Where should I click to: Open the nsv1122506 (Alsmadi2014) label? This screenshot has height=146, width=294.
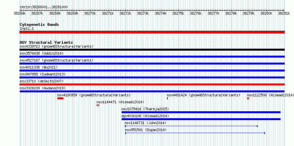click(x=270, y=95)
